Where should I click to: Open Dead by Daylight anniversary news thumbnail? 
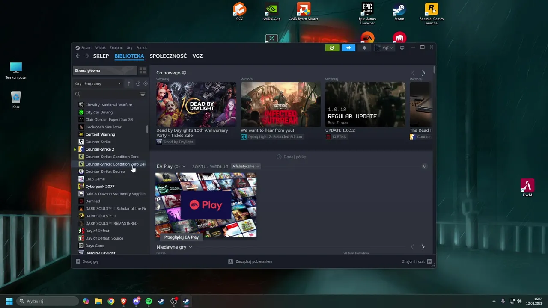pos(196,104)
